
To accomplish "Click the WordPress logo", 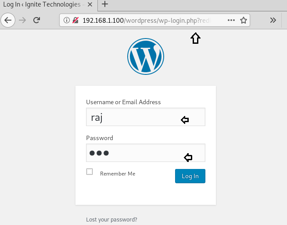I will click(x=145, y=56).
